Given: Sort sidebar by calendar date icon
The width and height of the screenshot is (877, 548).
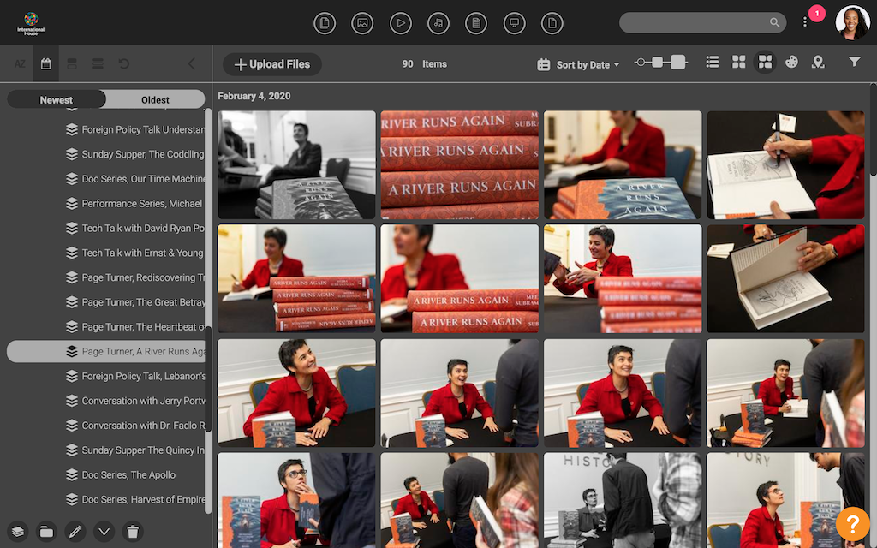Looking at the screenshot, I should point(46,63).
